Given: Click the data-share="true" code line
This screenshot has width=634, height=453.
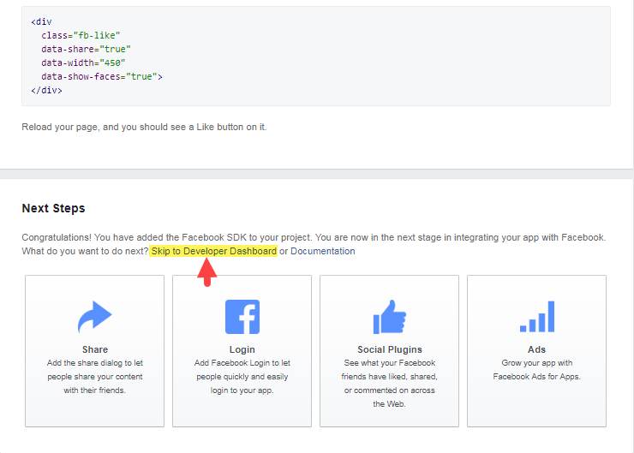Looking at the screenshot, I should coord(86,50).
